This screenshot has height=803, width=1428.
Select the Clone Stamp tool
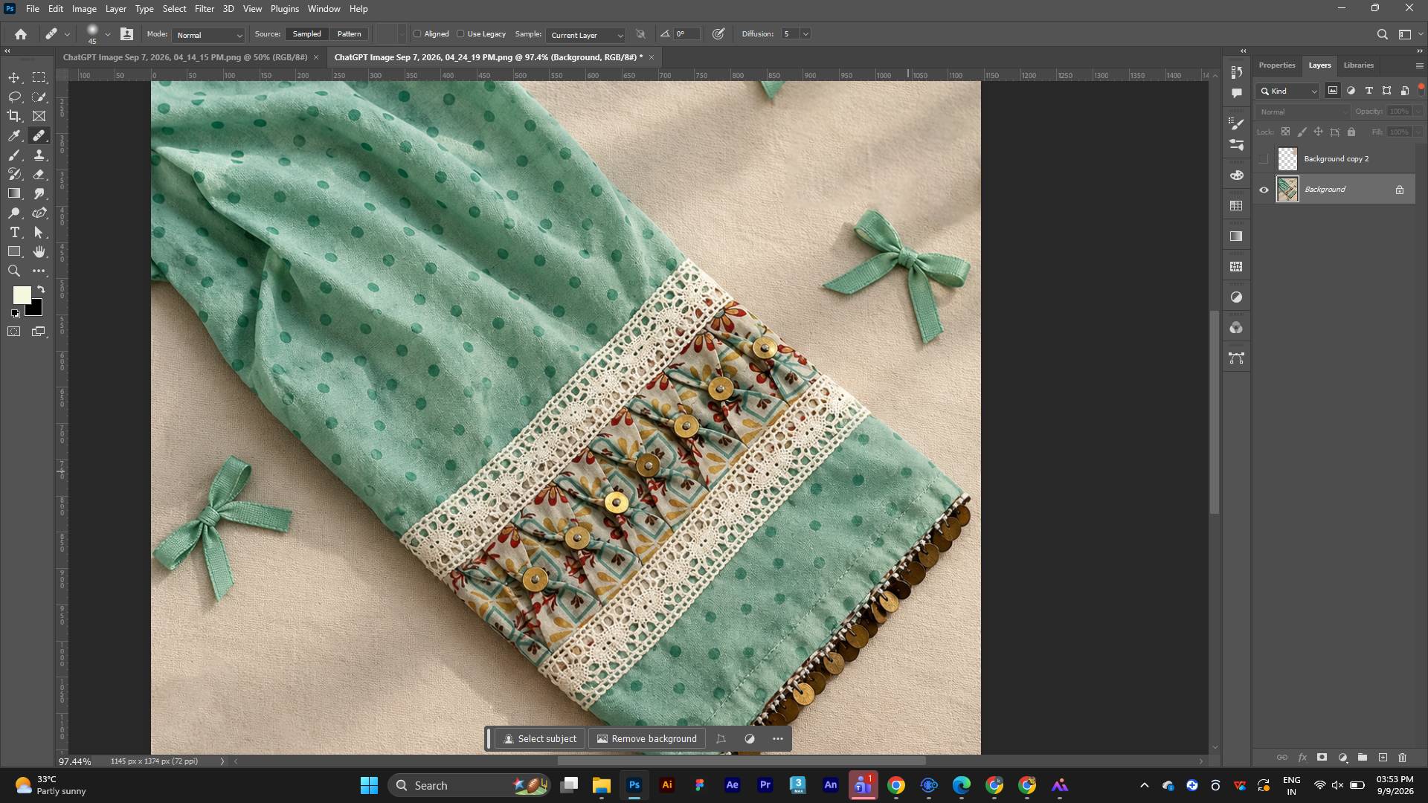tap(39, 155)
